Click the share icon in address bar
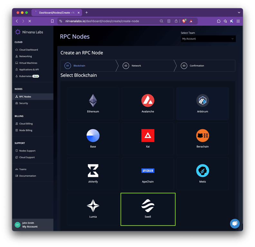255x247 pixels. 176,21
